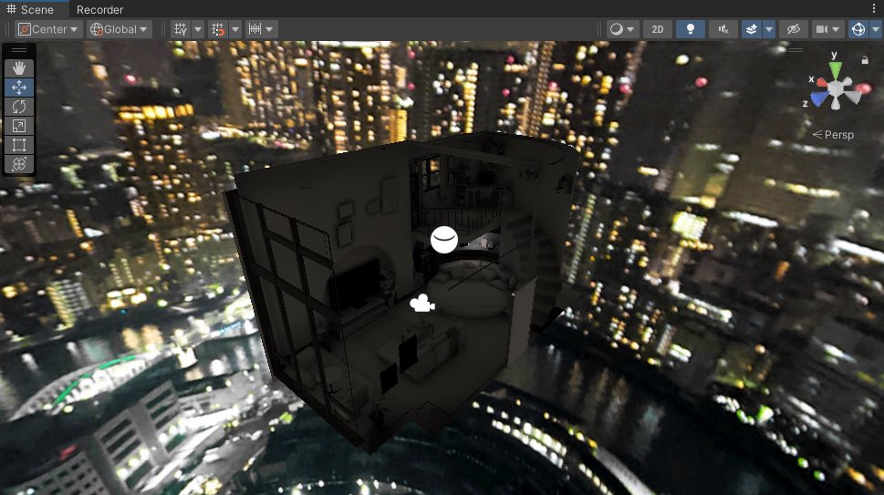884x495 pixels.
Task: Toggle gizmos display in Scene view
Action: tap(858, 29)
